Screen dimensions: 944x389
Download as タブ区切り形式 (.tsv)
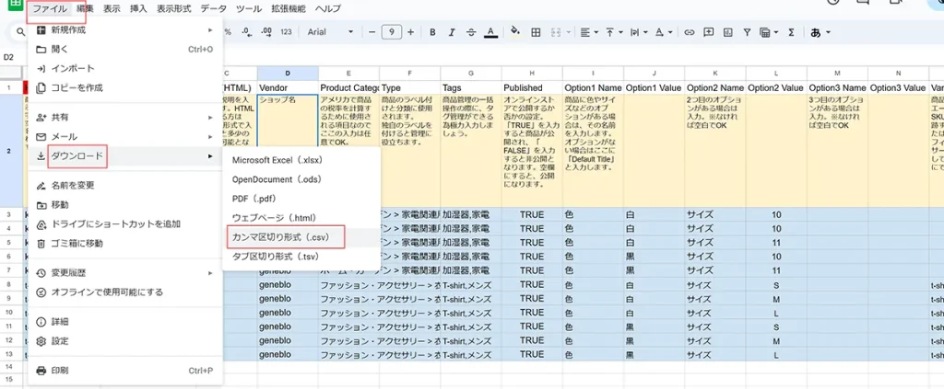pyautogui.click(x=301, y=257)
